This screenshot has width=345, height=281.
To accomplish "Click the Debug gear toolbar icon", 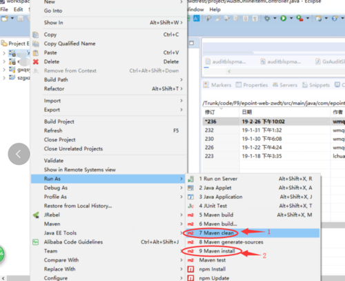I will click(x=267, y=18).
